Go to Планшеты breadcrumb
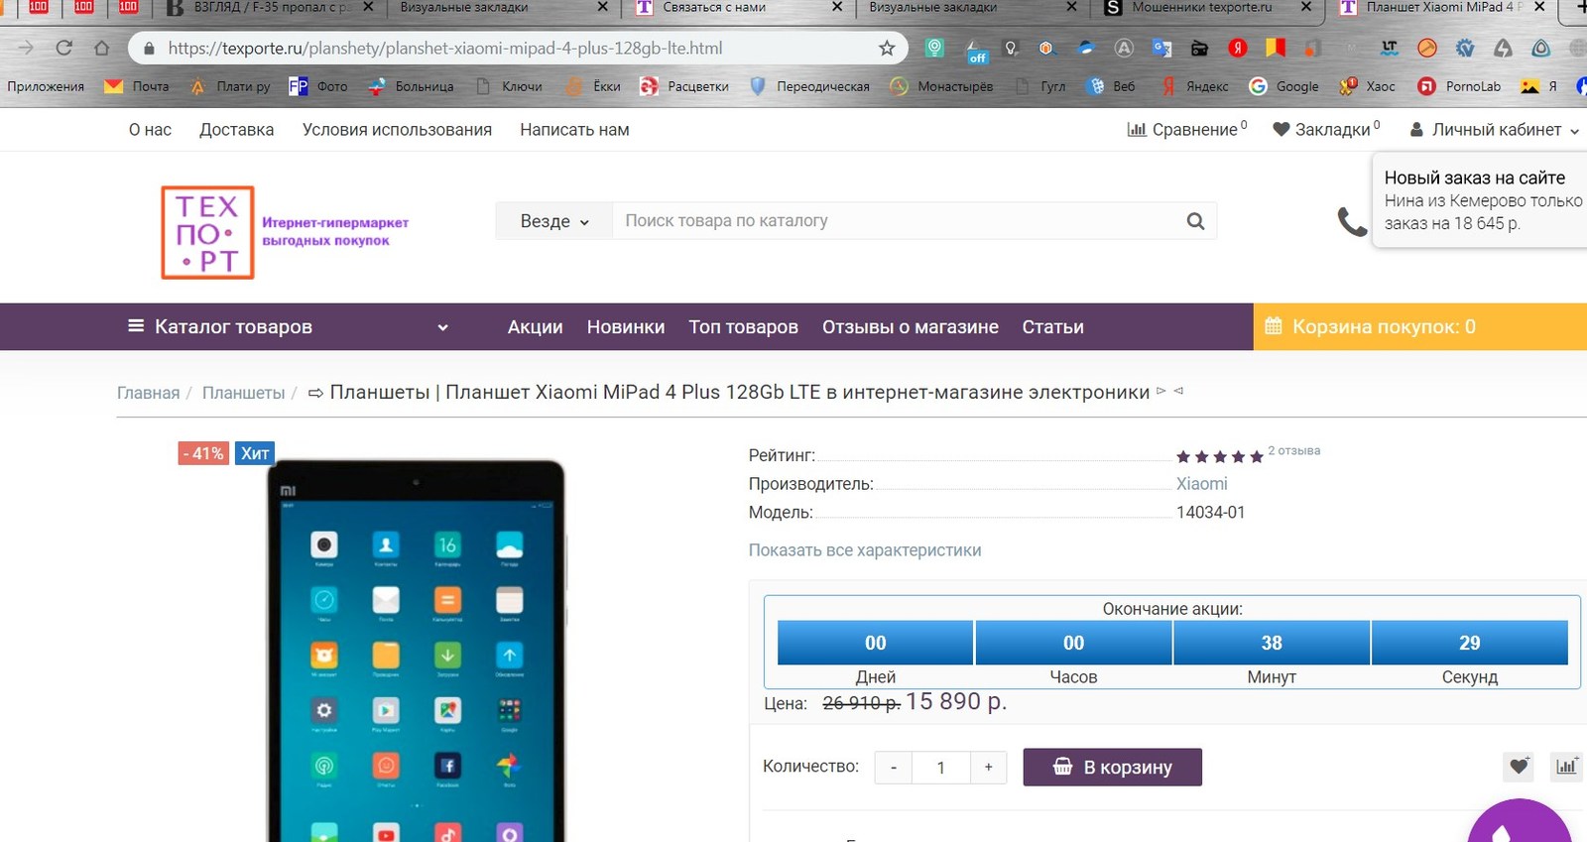Viewport: 1587px width, 842px height. pos(243,393)
